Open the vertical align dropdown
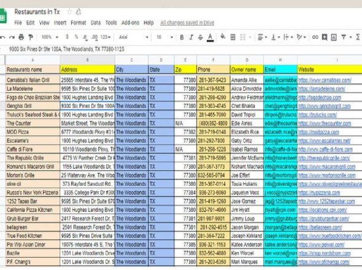Viewport: 362px width, 270px height. [275, 37]
